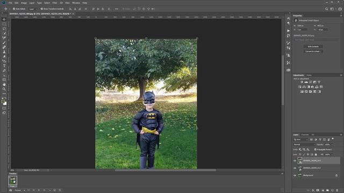Viewport: 344px width, 193px height.
Task: Add layer style fx icon
Action: (x=313, y=191)
